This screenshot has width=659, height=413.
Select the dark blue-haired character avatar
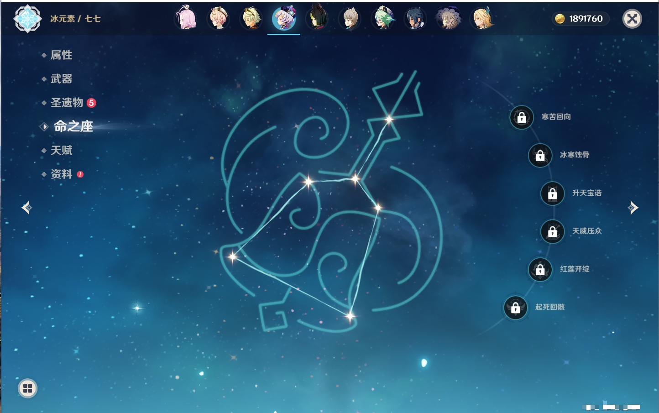click(416, 19)
